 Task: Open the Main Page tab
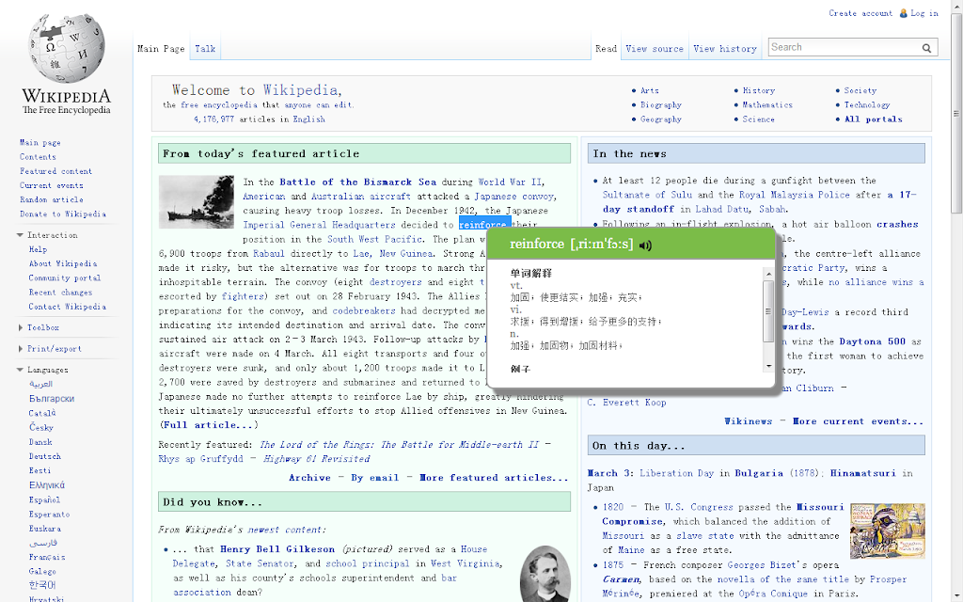click(x=161, y=49)
